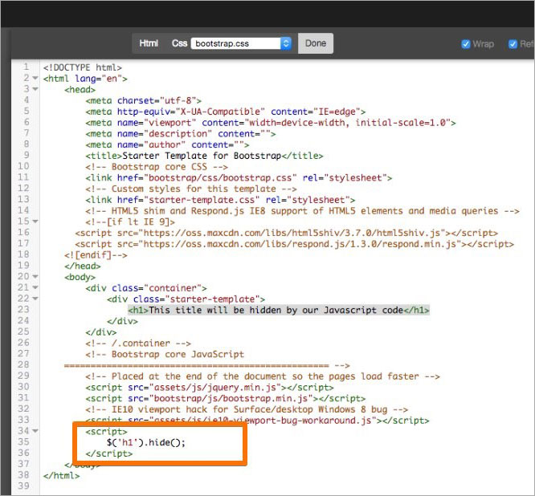Viewport: 535px width, 496px height.
Task: Click the Placed at the end comment
Action: click(263, 376)
